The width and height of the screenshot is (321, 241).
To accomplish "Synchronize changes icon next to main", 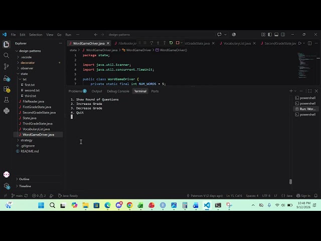I will point(26,196).
